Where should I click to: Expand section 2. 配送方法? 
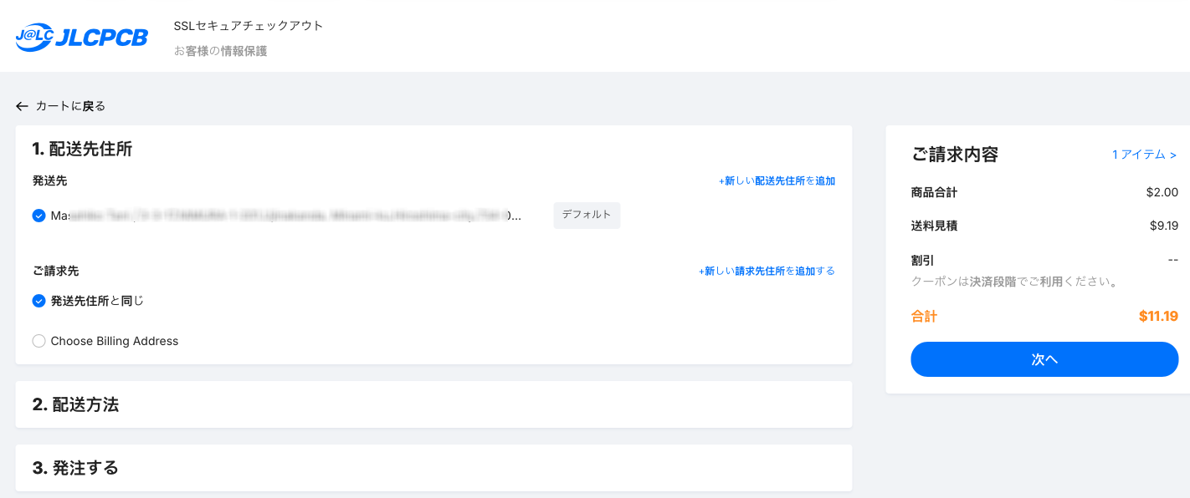coord(433,404)
